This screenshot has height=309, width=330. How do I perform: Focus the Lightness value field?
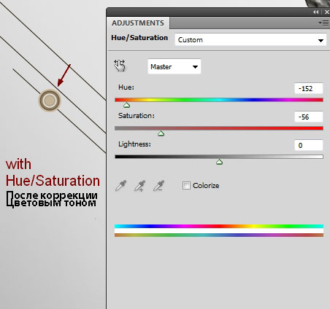tap(309, 145)
